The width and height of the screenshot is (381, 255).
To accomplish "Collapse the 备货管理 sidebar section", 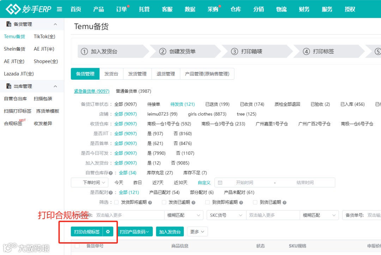I will (x=55, y=24).
